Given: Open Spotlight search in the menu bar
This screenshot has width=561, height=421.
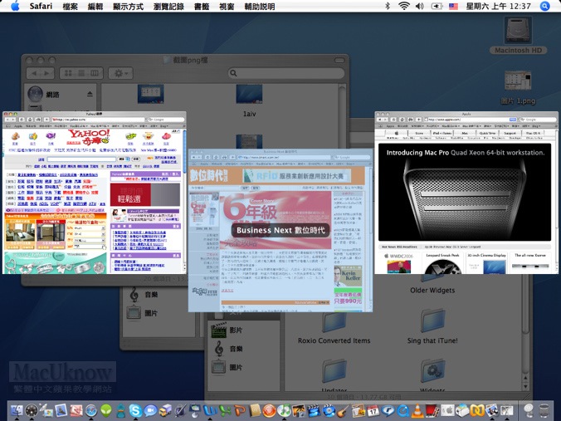Looking at the screenshot, I should coord(545,6).
